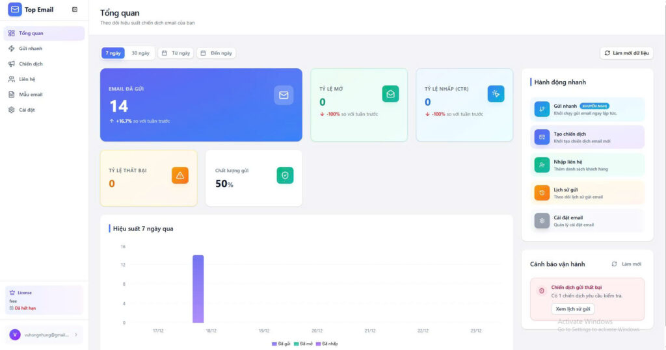Screen dimensions: 666x350
Task: Click Gửi nhanh quick action icon
Action: coord(542,109)
